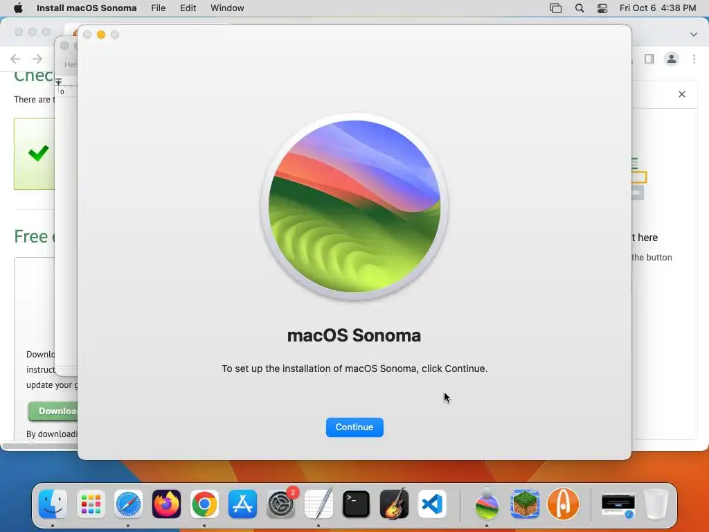
Task: Open Visual Studio Code from the Dock
Action: click(432, 504)
